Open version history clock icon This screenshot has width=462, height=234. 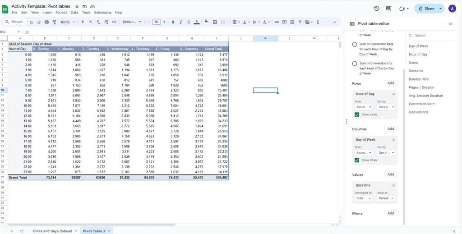coord(377,9)
